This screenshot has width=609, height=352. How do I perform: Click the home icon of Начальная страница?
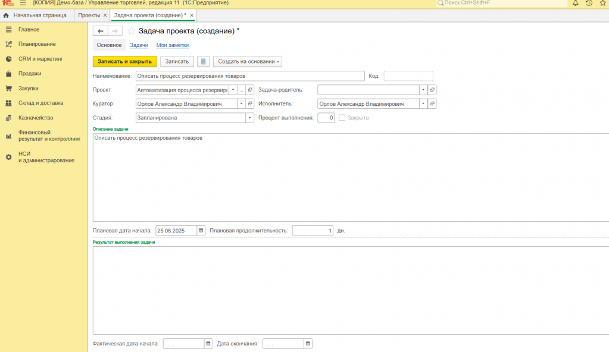[6, 15]
